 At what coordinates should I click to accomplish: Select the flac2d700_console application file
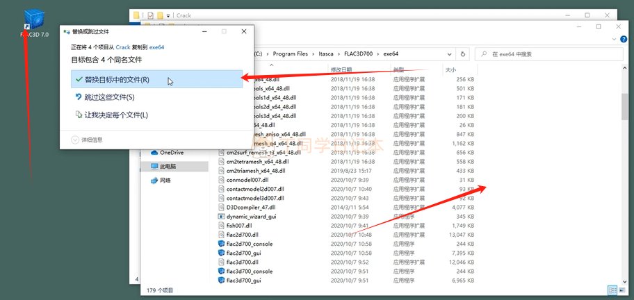click(x=249, y=244)
